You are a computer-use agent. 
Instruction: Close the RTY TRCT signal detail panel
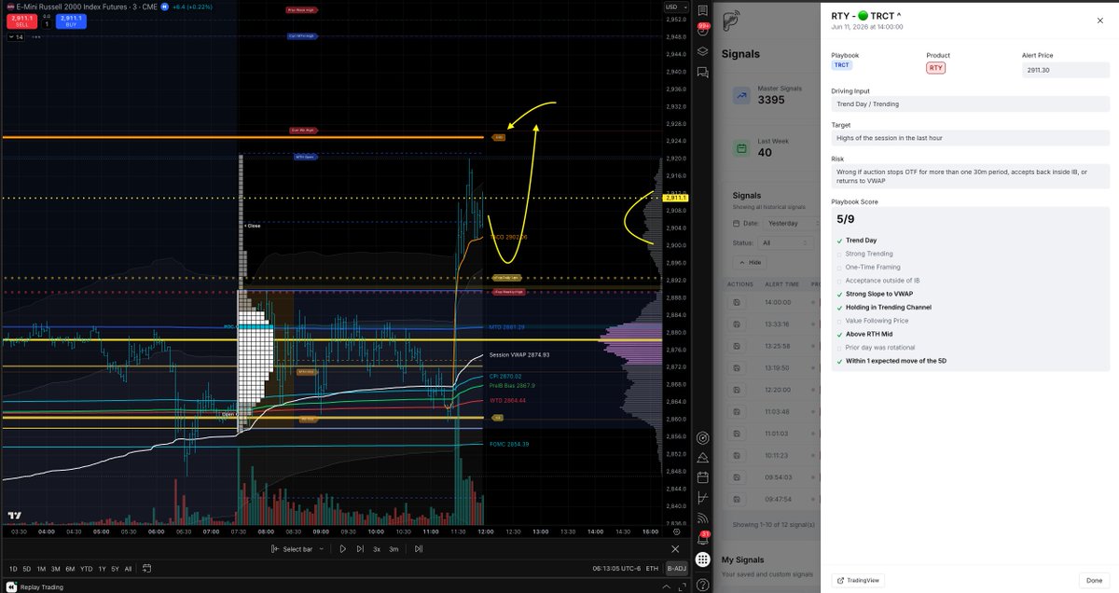coord(1099,20)
